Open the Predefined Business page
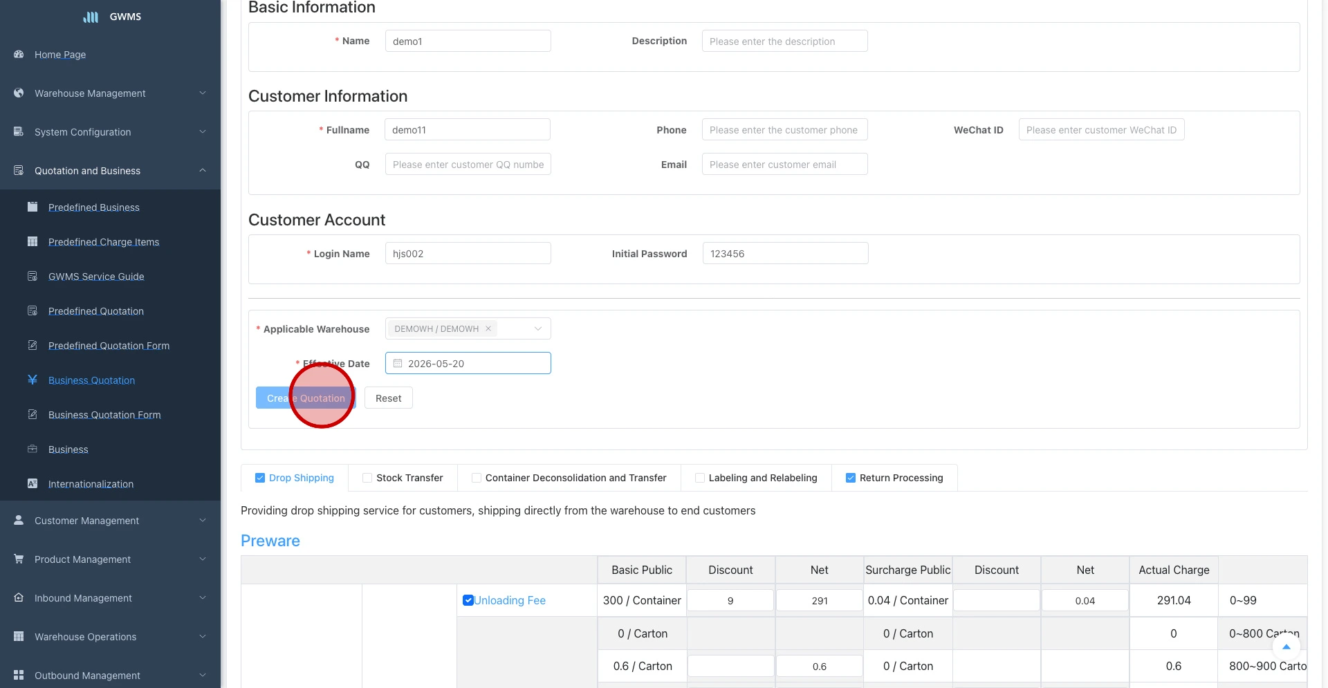 coord(94,207)
